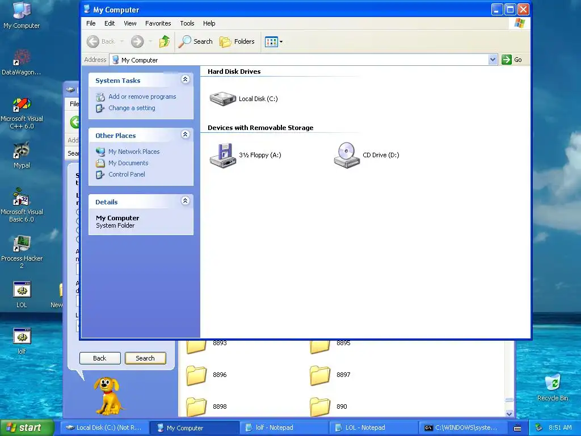Viewport: 581px width, 436px height.
Task: Click the 8:51 AM clock
Action: tap(560, 428)
